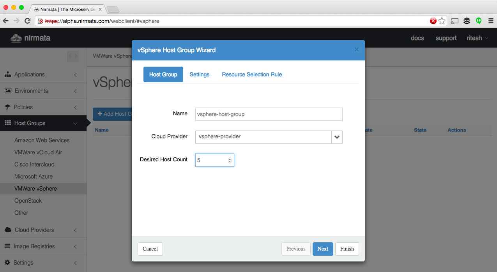
Task: Click the Name input field
Action: point(269,114)
